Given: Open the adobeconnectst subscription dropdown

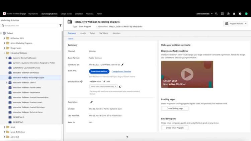Looking at the screenshot, I should point(204,14).
